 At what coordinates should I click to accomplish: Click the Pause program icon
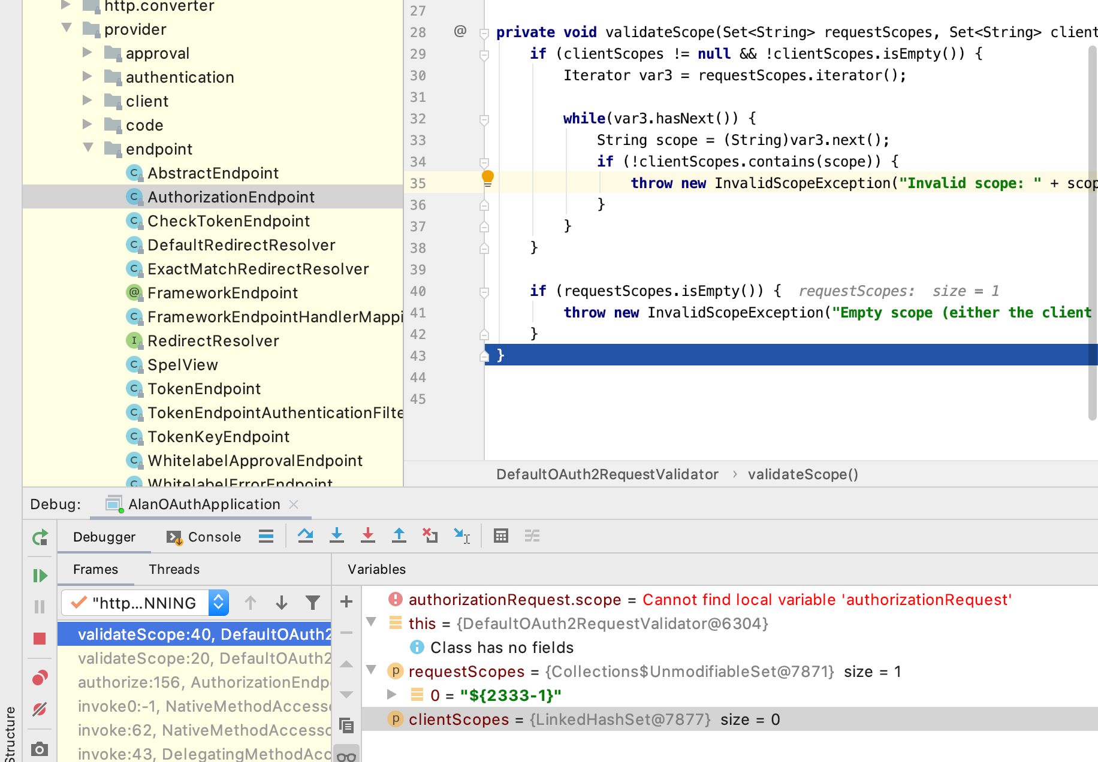40,607
